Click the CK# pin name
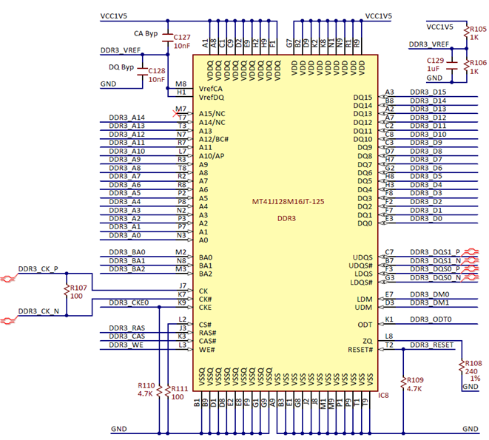The width and height of the screenshot is (489, 440). tap(205, 299)
